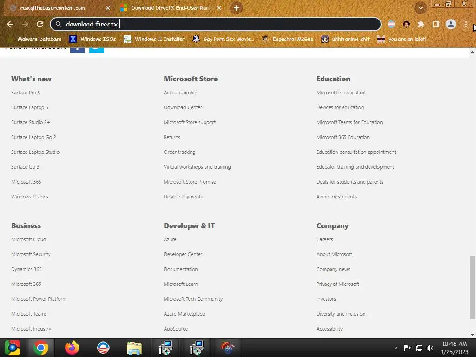This screenshot has width=476, height=357.
Task: Open Microsoft Store support link
Action: point(190,122)
